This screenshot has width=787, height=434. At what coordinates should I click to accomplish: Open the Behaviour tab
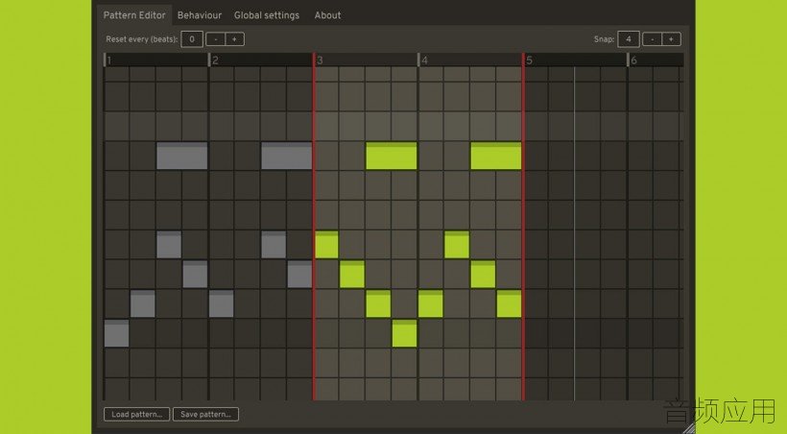pyautogui.click(x=200, y=15)
